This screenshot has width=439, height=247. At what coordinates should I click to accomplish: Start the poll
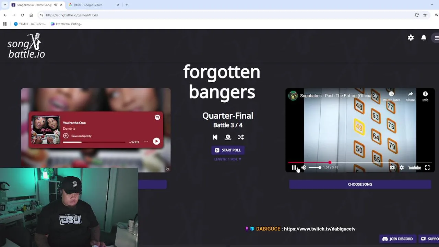pos(228,150)
